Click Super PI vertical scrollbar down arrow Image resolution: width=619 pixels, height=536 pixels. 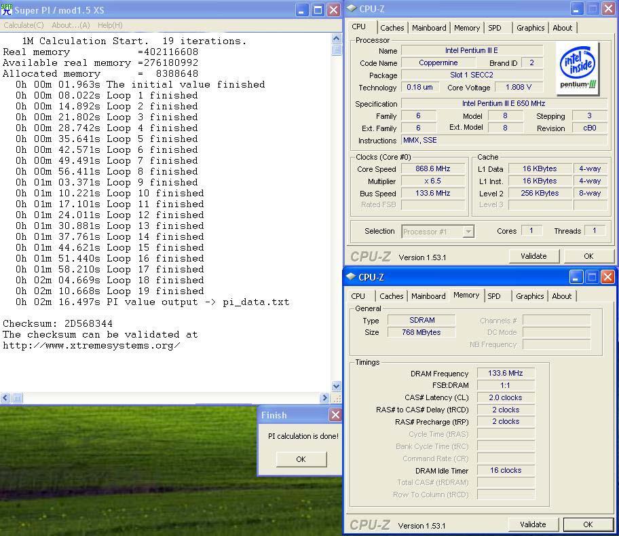click(x=337, y=386)
